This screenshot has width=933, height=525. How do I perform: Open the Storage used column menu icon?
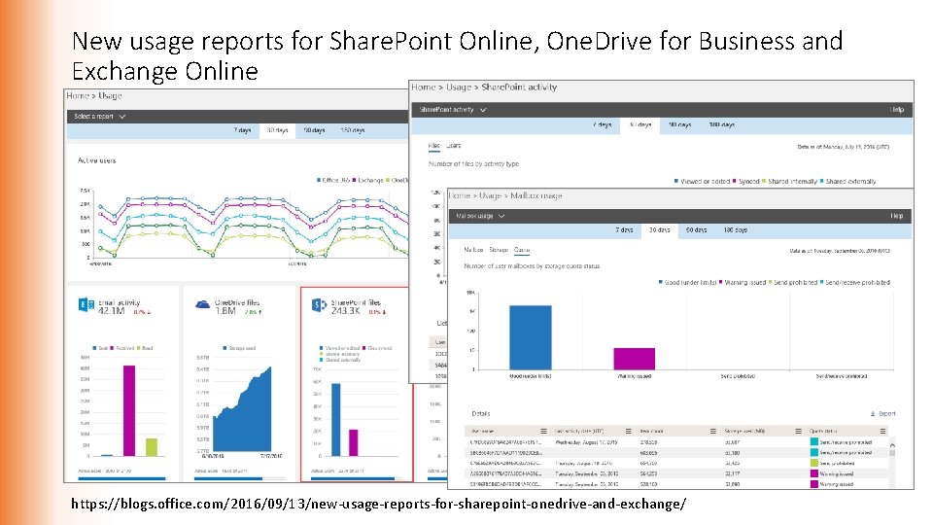(798, 431)
